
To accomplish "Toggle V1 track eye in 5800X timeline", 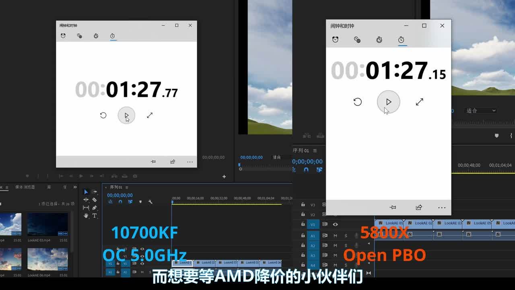I will [x=335, y=224].
